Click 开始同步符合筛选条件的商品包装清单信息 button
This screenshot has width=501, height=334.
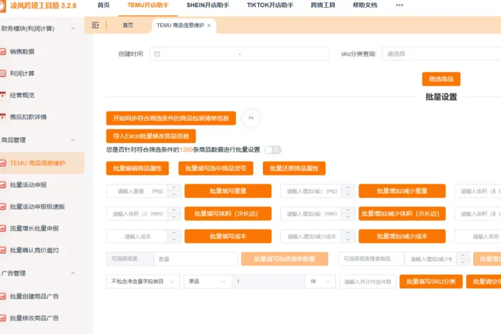click(171, 118)
